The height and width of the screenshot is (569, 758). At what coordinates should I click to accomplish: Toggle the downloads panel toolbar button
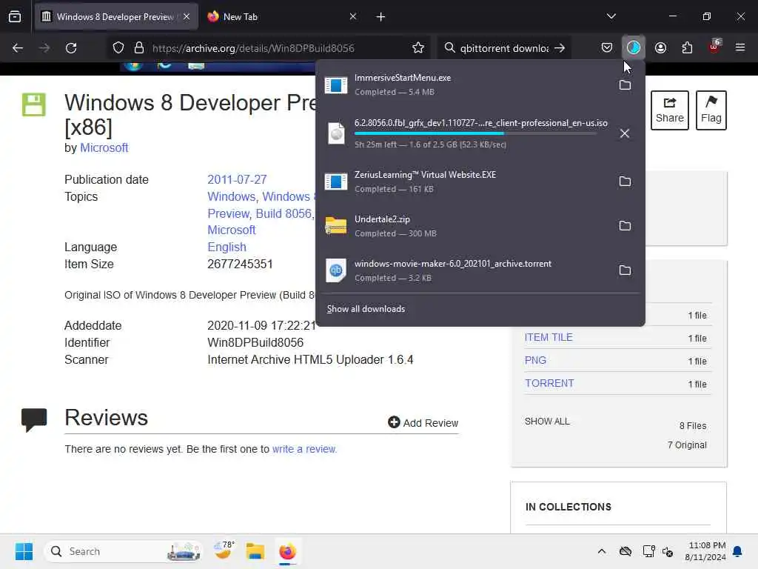(634, 47)
